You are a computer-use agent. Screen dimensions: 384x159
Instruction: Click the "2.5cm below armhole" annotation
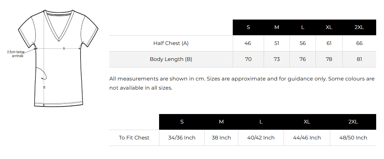coord(16,54)
